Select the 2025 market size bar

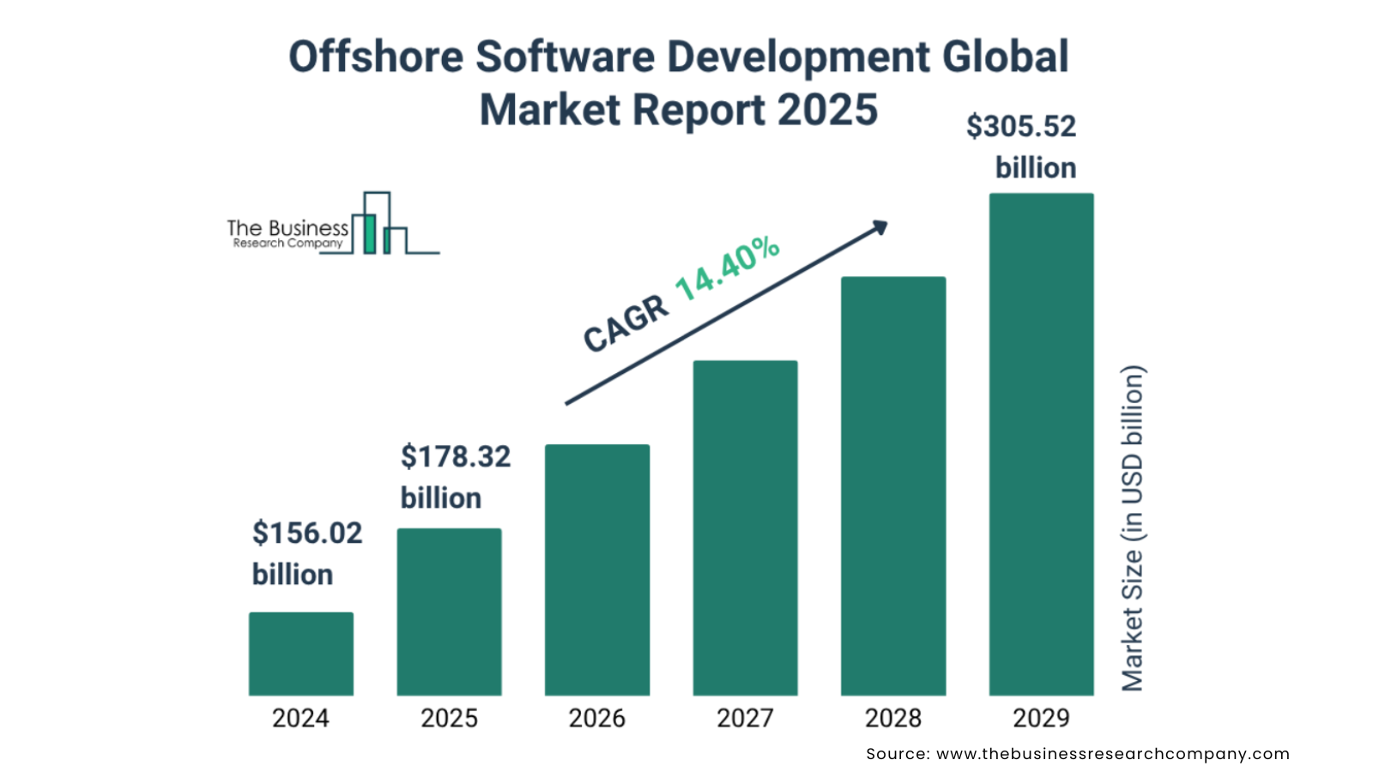click(449, 612)
